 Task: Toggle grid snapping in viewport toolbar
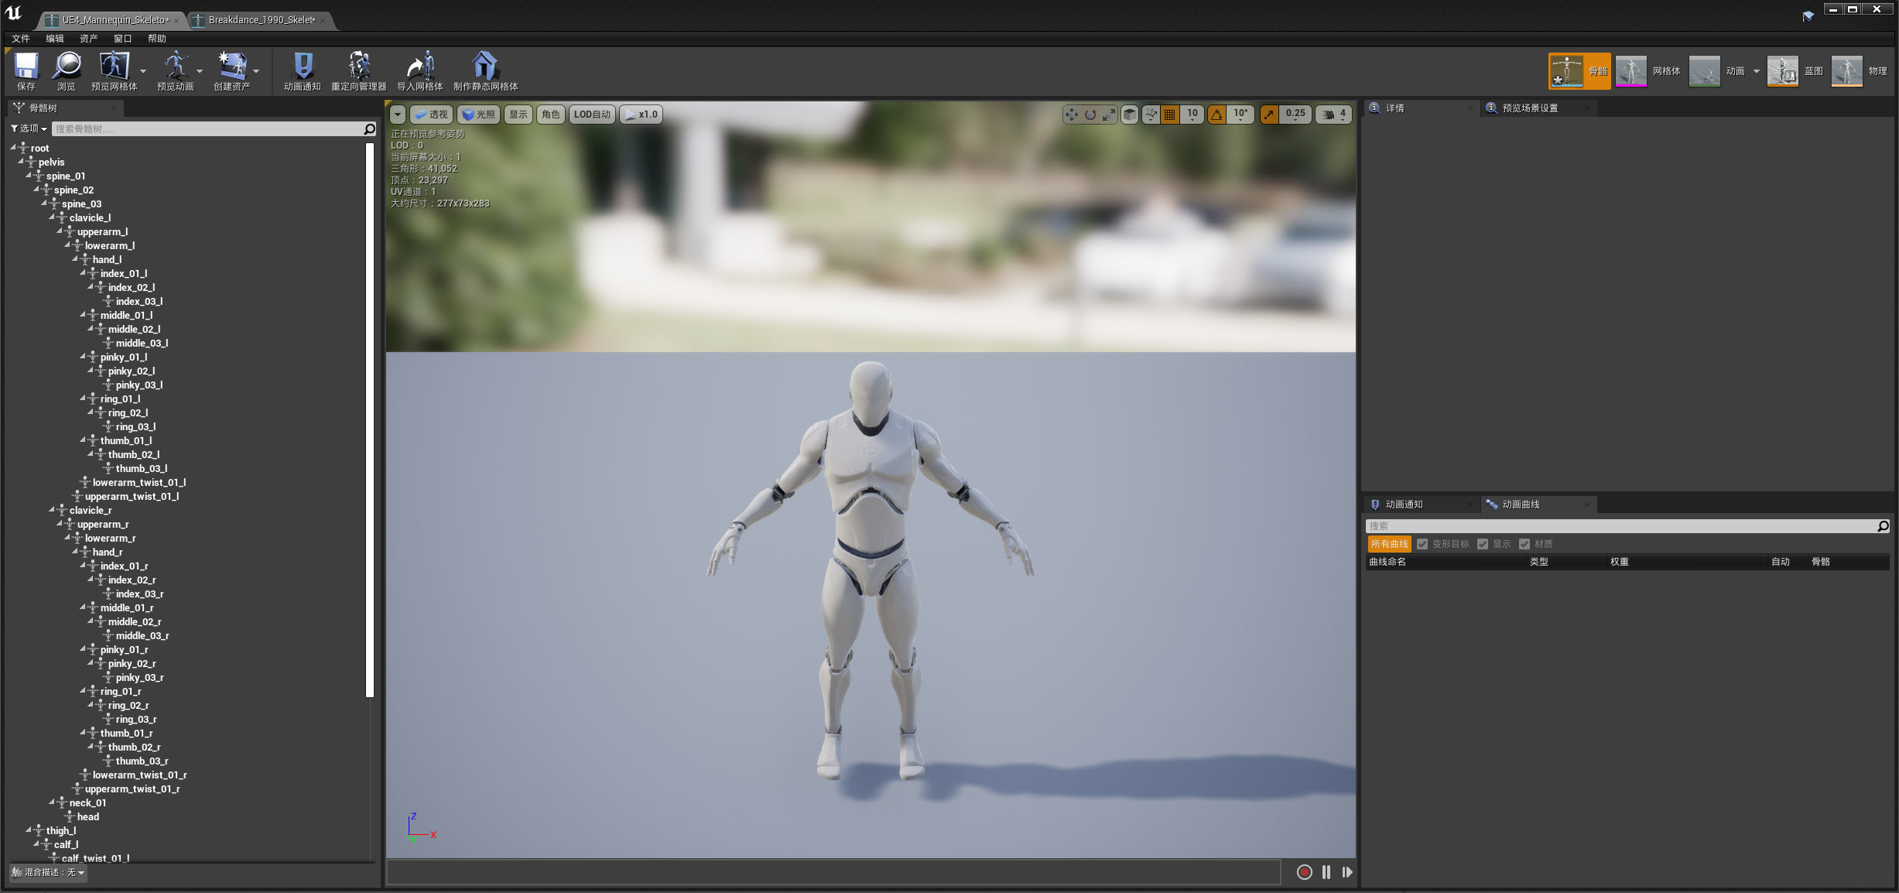click(x=1170, y=115)
